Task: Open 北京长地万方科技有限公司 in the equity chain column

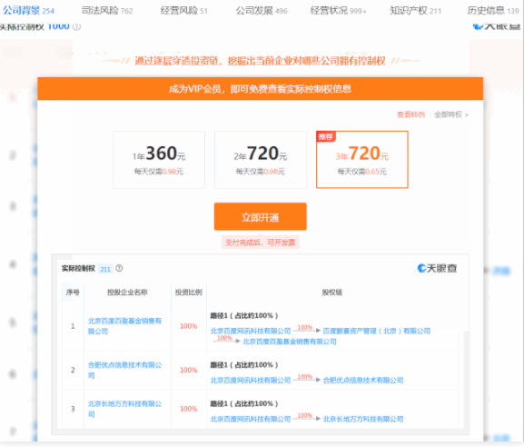Action: (363, 419)
